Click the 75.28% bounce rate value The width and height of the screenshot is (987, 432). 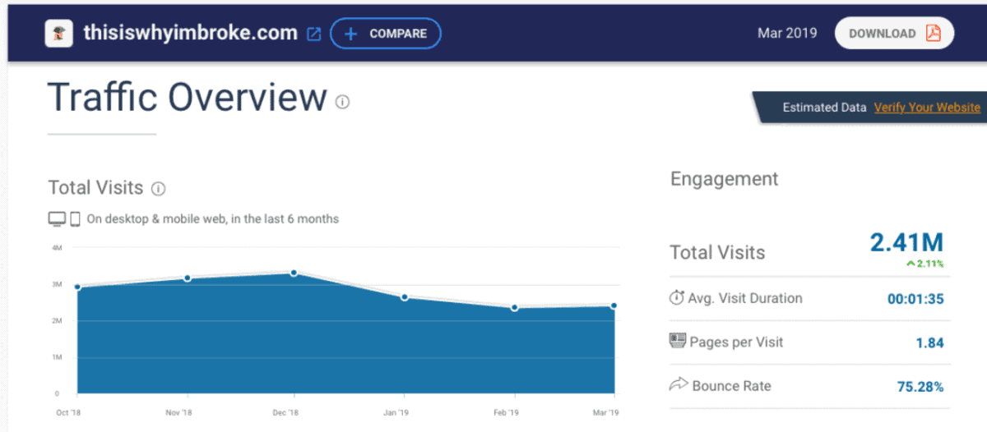[x=920, y=386]
